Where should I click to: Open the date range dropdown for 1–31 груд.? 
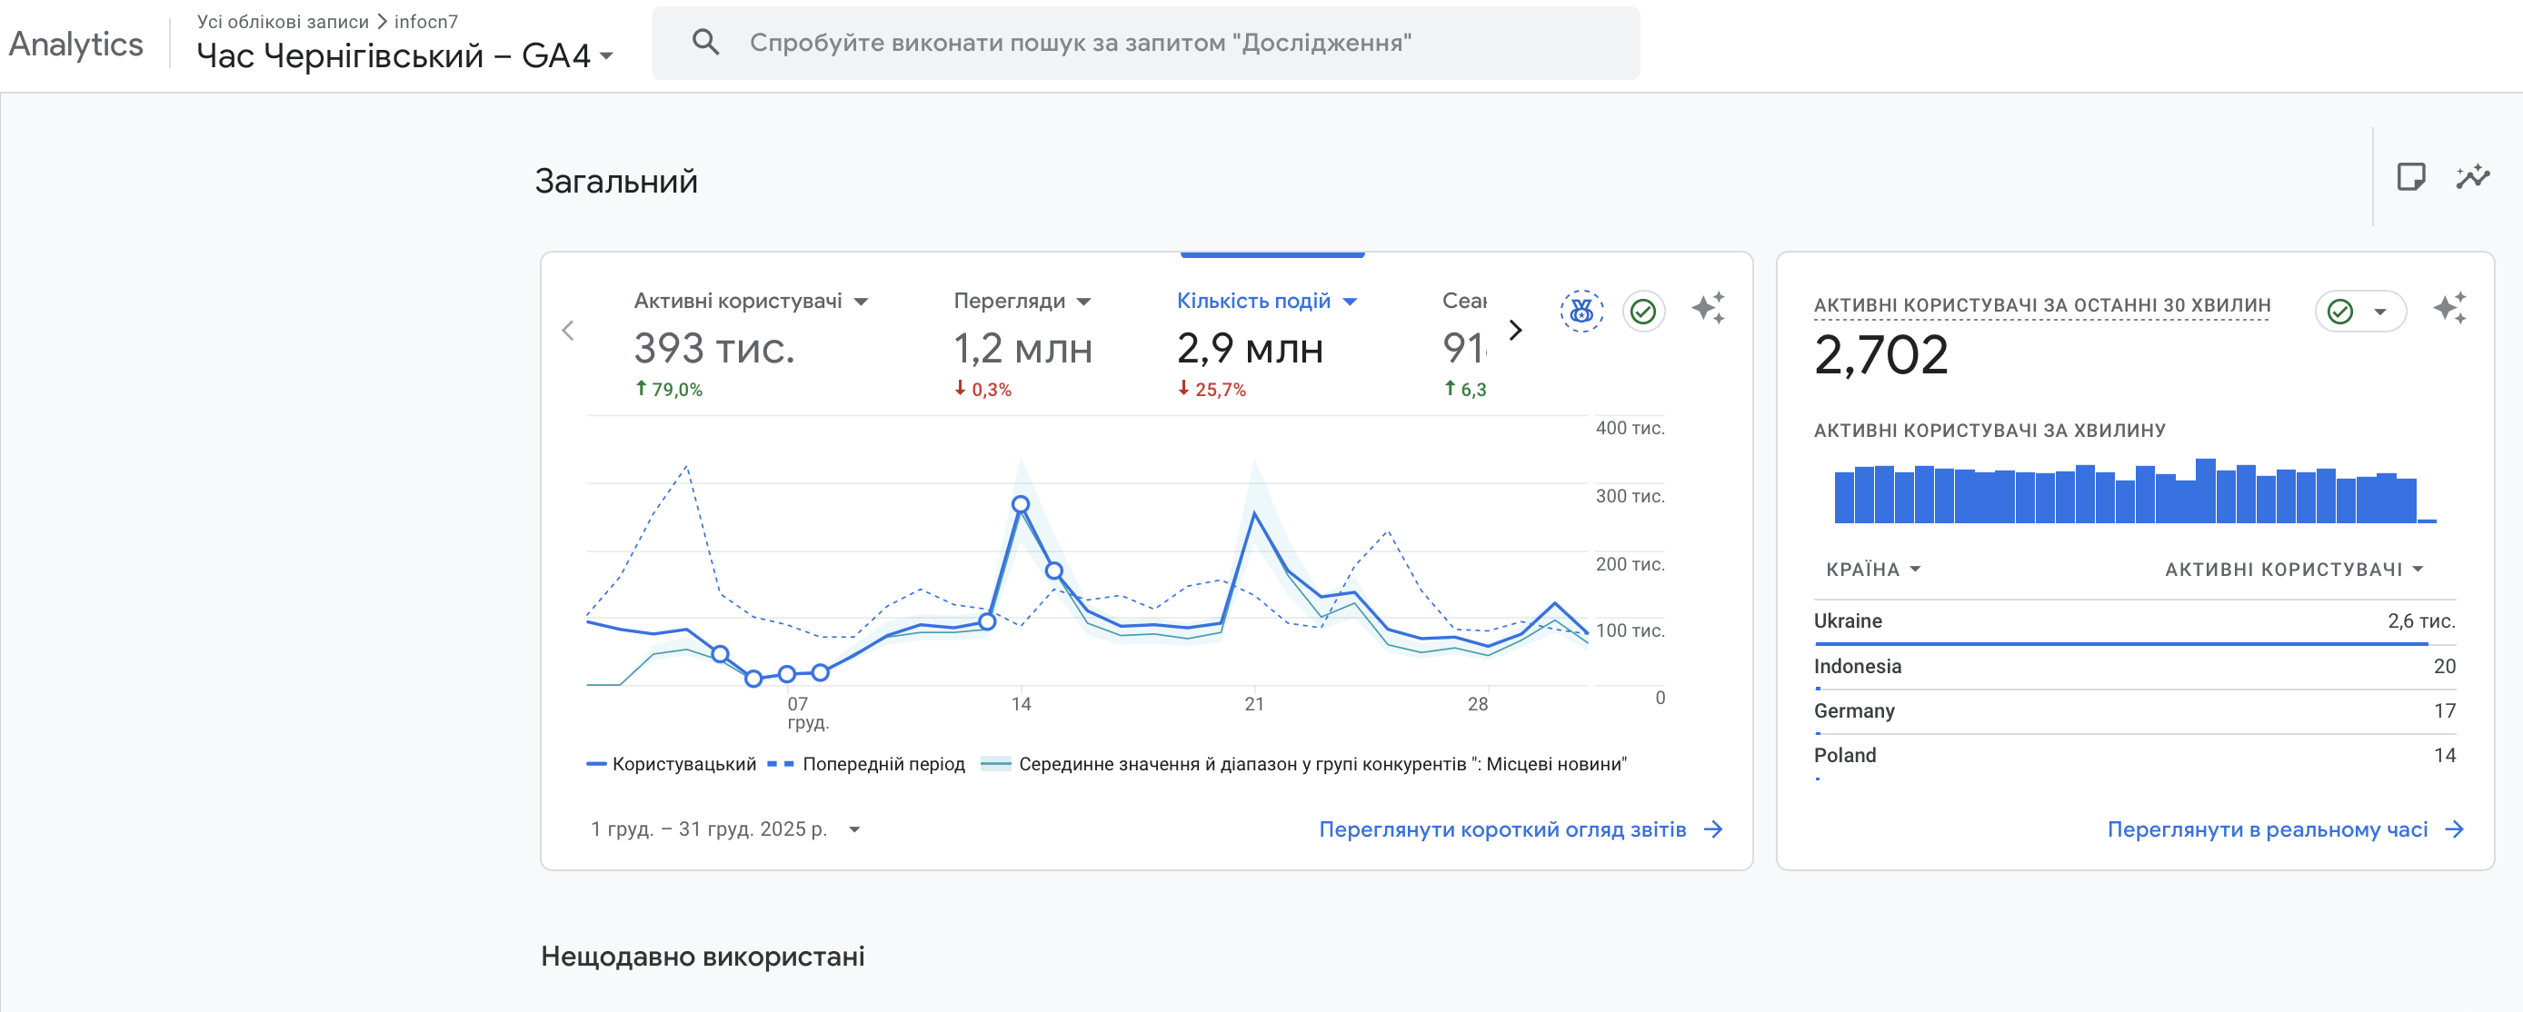(x=726, y=829)
